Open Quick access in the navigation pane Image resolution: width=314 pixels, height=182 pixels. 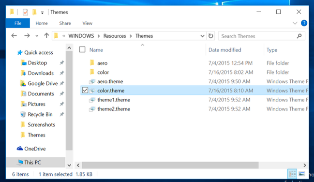(x=39, y=52)
